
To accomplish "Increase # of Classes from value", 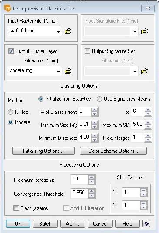I will (x=94, y=110).
